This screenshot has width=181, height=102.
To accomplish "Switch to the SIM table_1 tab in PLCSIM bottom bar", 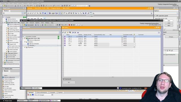I will [37, 88].
